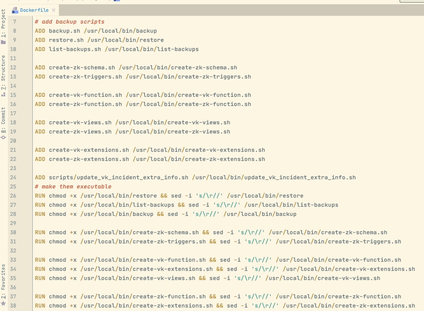Close the Dockerfile editor tab
Viewport: 424px width, 311px height.
[x=54, y=10]
